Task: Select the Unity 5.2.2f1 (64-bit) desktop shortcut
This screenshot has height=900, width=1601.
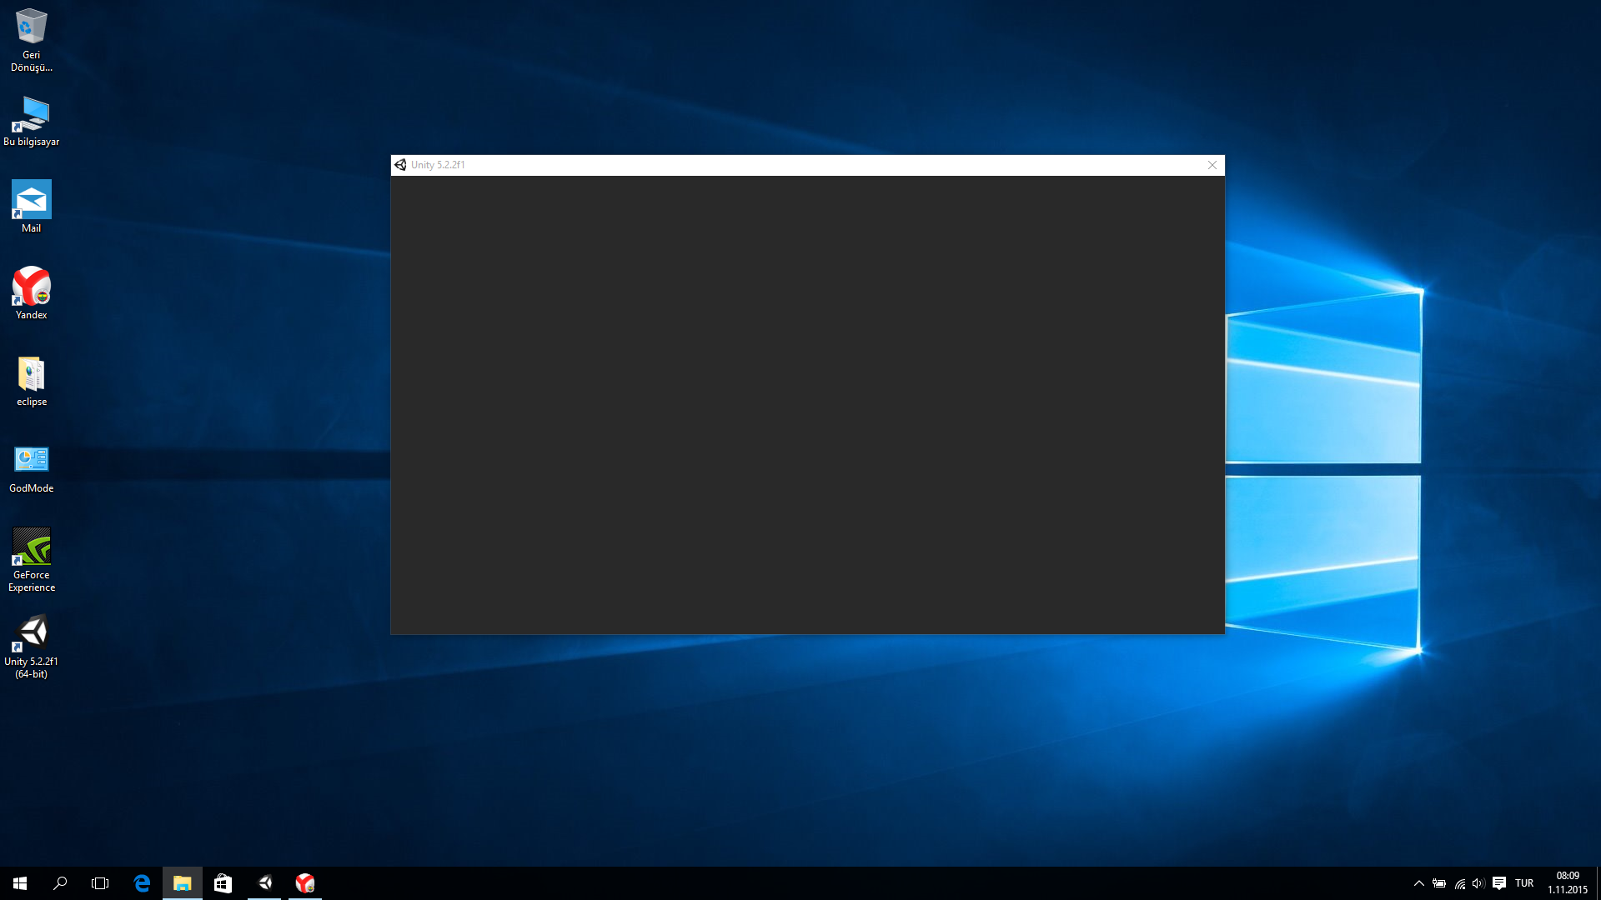Action: tap(31, 647)
